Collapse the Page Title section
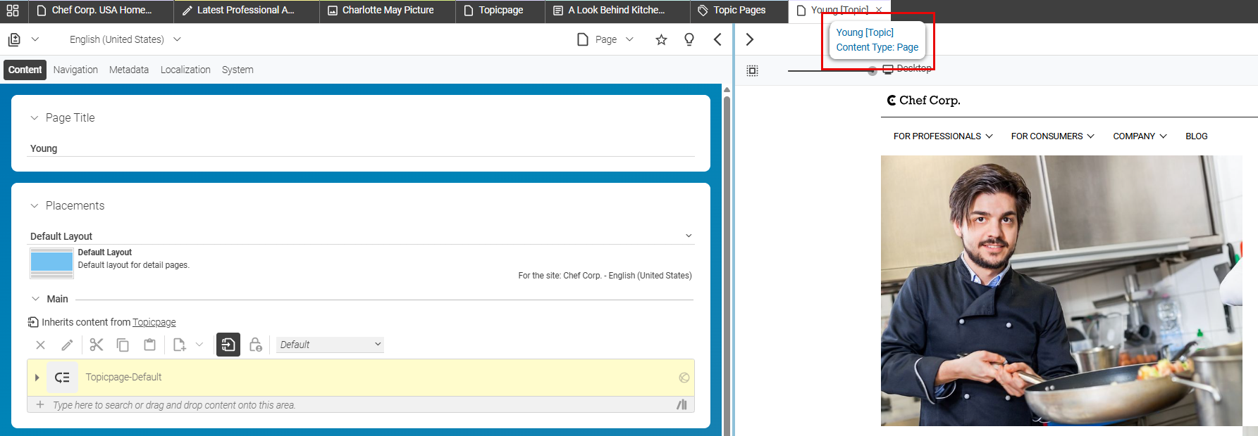This screenshot has width=1258, height=436. [x=34, y=118]
